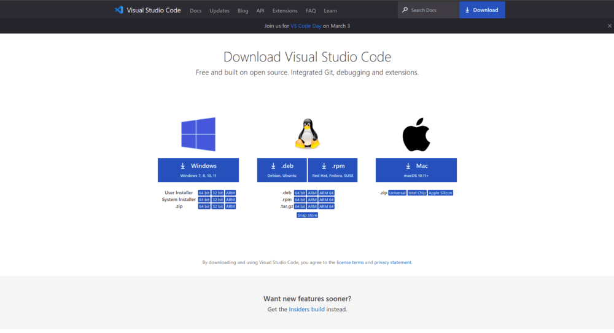Select System Installer 32 bit

pyautogui.click(x=218, y=200)
